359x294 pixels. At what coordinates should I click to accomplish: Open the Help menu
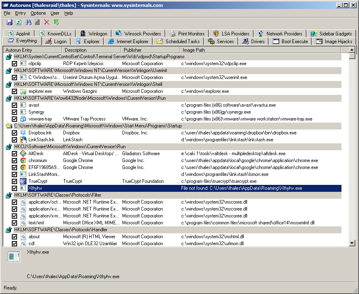coord(68,13)
